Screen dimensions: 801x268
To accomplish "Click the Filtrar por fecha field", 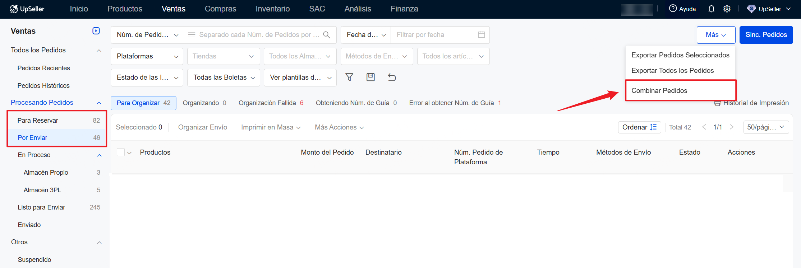I will 440,35.
